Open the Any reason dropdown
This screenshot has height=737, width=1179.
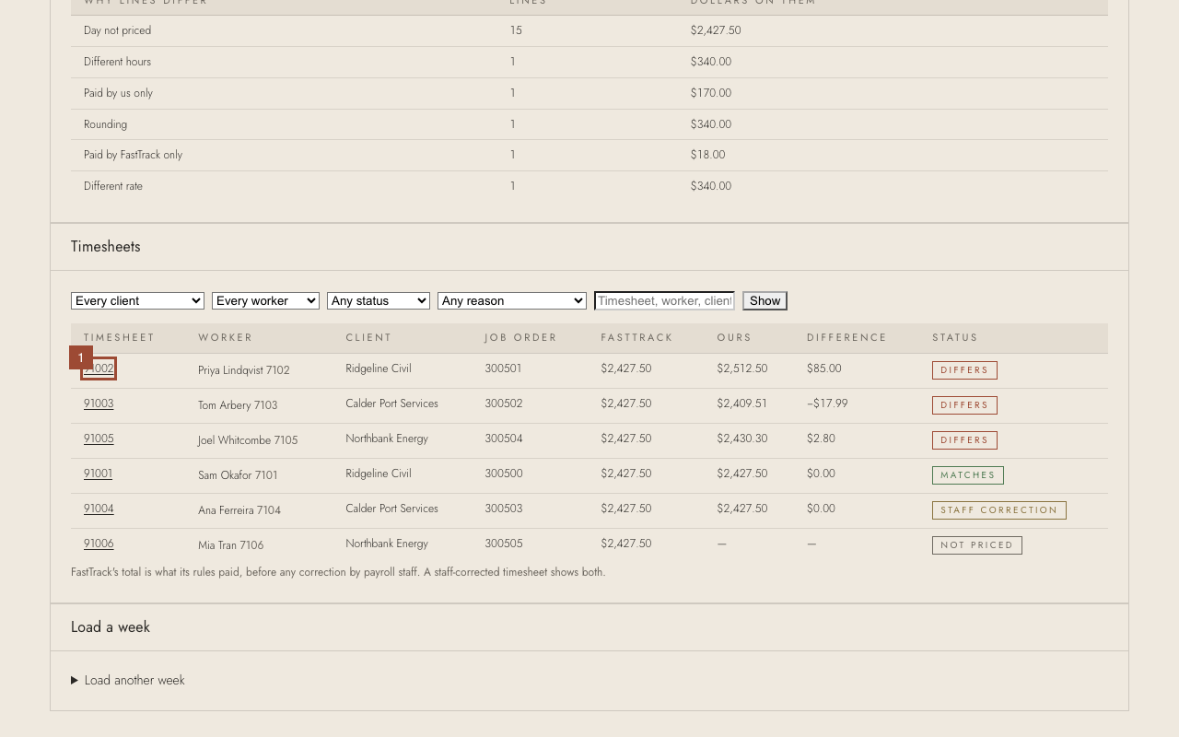pos(512,301)
